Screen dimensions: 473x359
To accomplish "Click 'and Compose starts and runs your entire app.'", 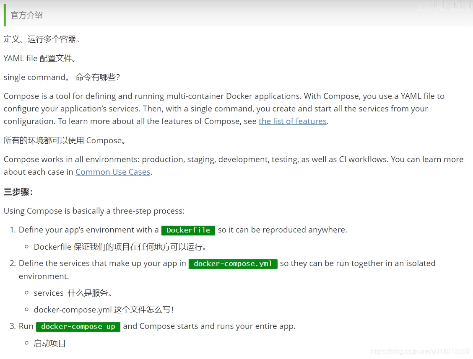I will coord(209,326).
